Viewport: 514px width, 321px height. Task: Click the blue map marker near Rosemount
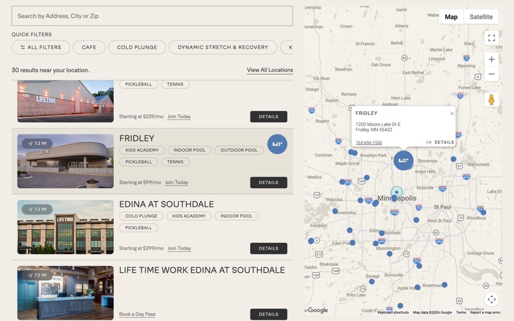click(444, 284)
